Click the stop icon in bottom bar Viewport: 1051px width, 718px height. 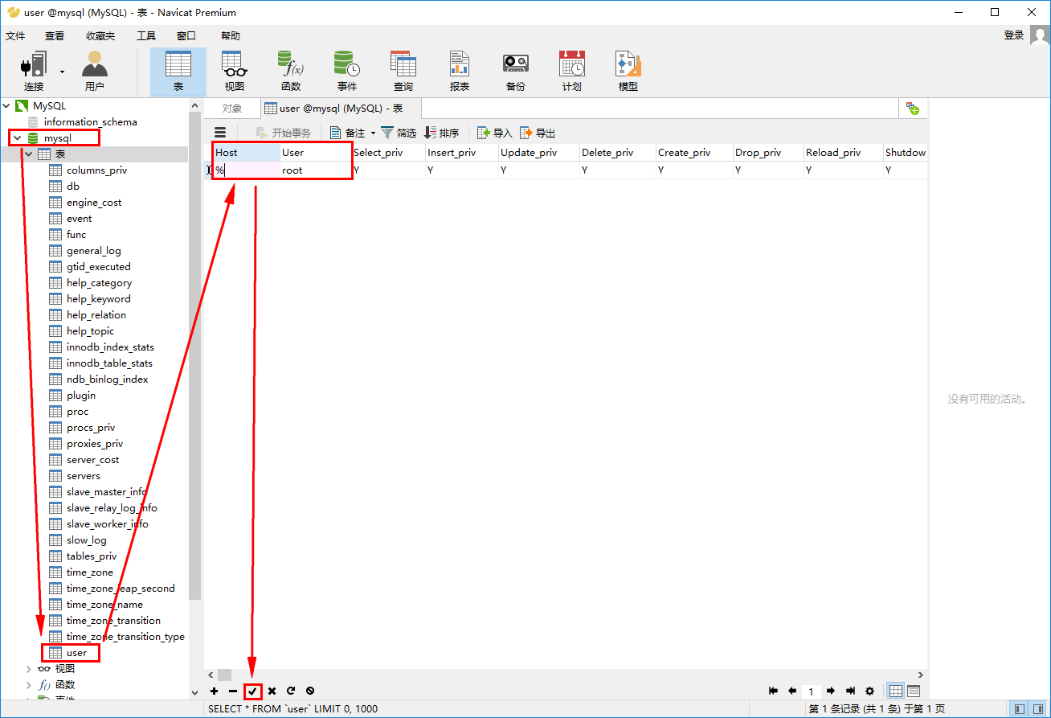pyautogui.click(x=310, y=691)
